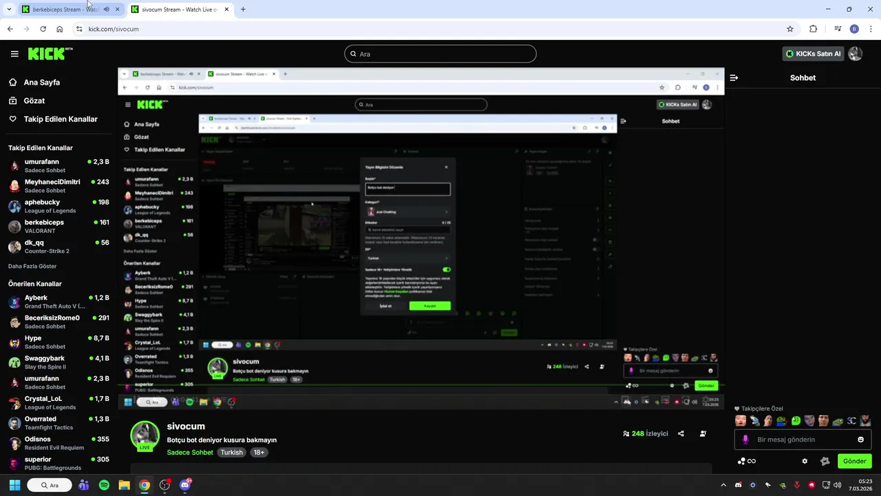
Task: Open Crystal_LoL channel
Action: tap(59, 402)
